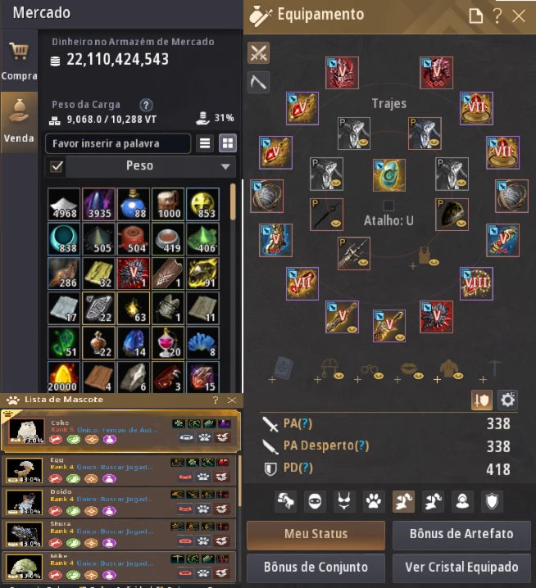Image resolution: width=536 pixels, height=588 pixels.
Task: Tick the small checkbox above Atalho: U
Action: (388, 205)
